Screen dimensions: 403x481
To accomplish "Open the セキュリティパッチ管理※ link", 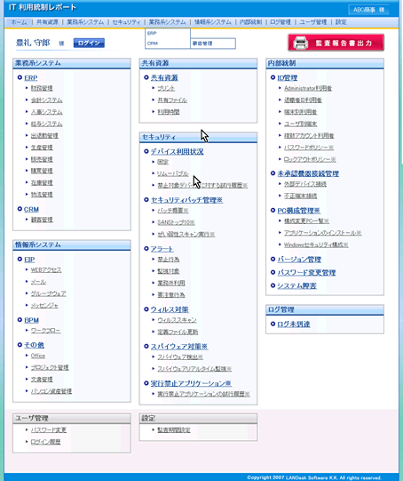I will point(186,200).
